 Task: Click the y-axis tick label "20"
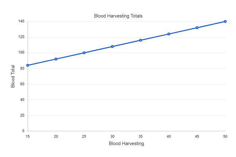tap(22, 115)
